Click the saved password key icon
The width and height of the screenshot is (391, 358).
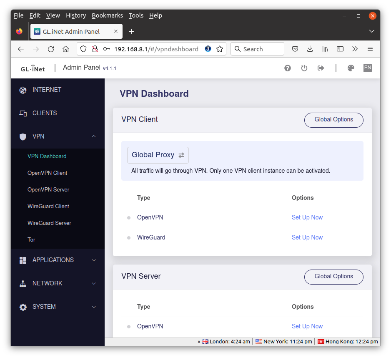pos(106,49)
